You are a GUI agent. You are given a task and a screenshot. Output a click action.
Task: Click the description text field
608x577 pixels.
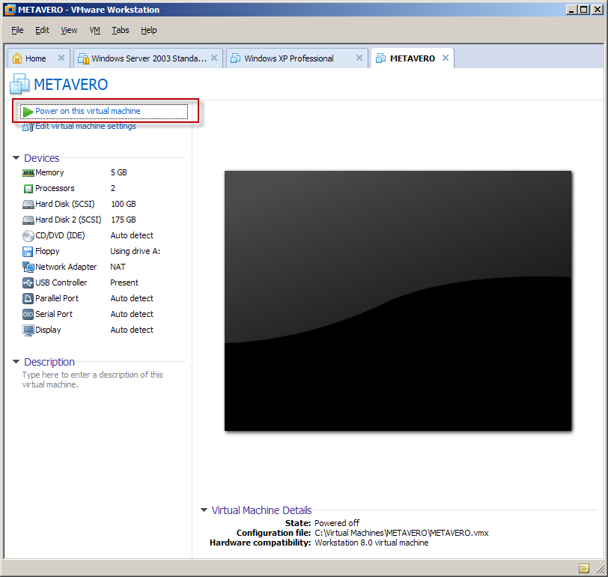point(93,379)
